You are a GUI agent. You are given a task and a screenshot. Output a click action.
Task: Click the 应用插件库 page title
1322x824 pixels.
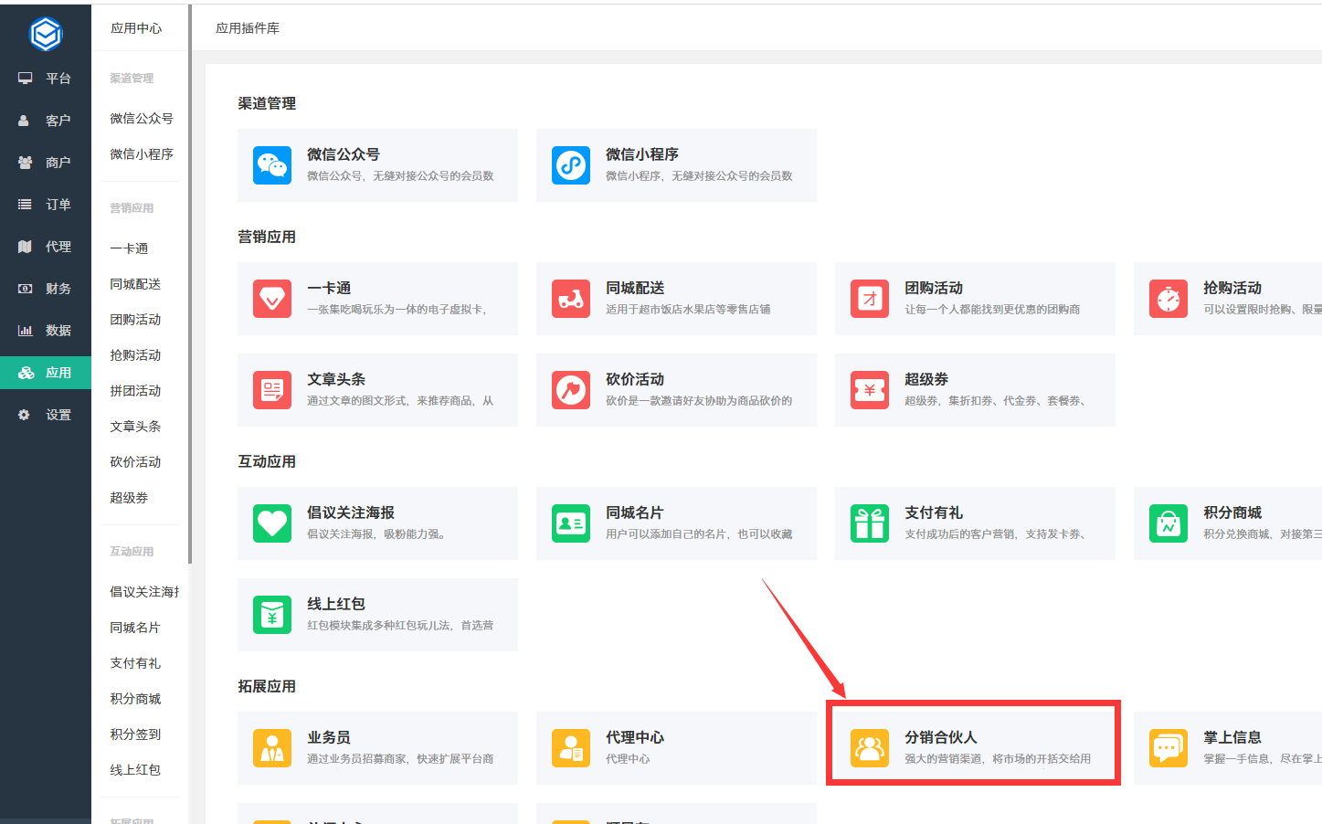248,28
